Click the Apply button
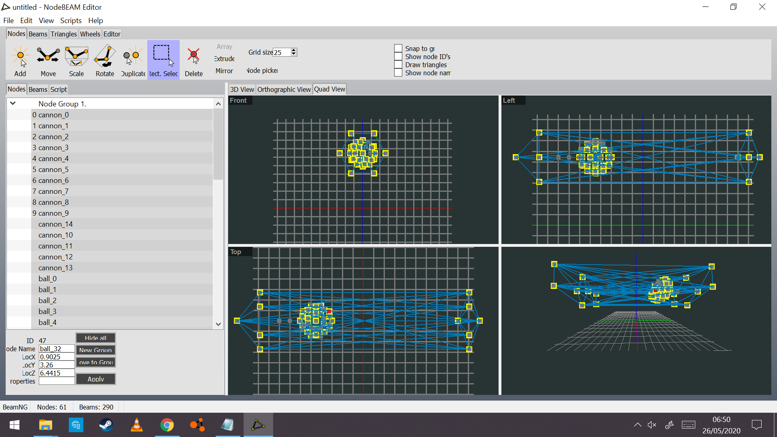Image resolution: width=777 pixels, height=437 pixels. pyautogui.click(x=96, y=379)
